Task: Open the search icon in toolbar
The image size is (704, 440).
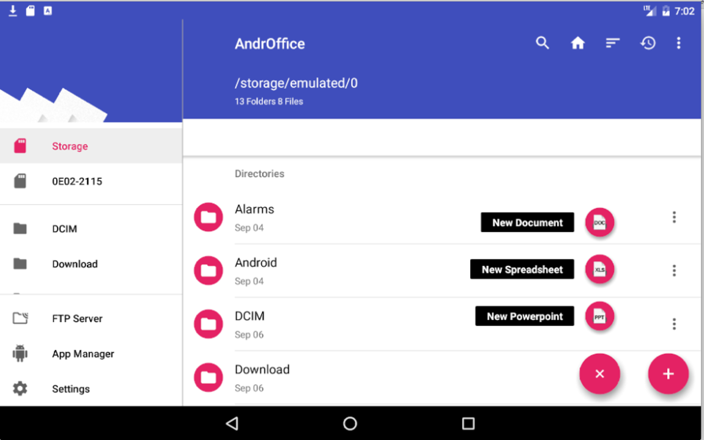Action: [542, 43]
